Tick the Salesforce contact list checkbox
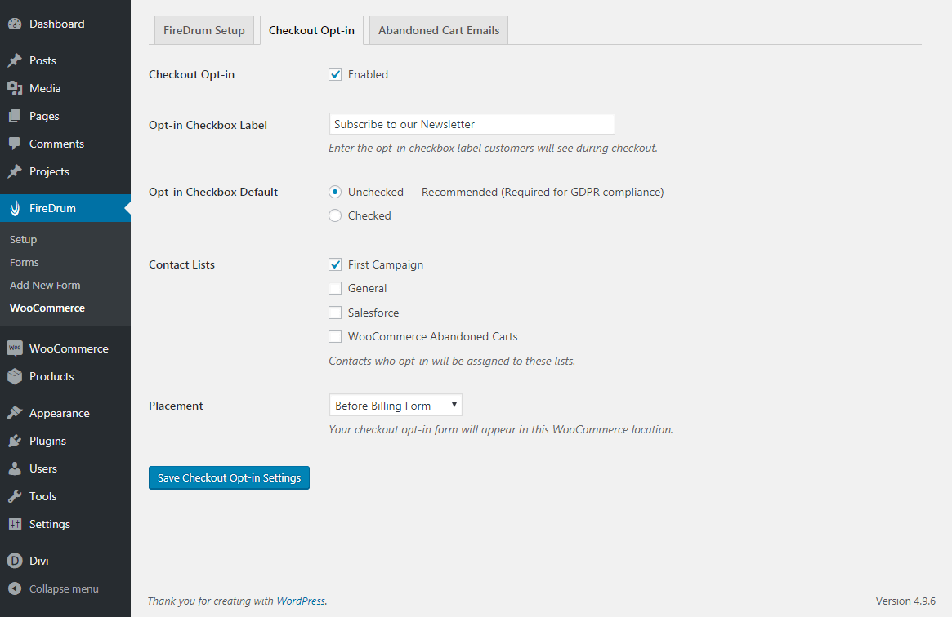 coord(335,313)
